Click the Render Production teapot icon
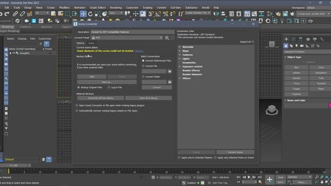This screenshot has height=186, width=331. click(x=292, y=14)
